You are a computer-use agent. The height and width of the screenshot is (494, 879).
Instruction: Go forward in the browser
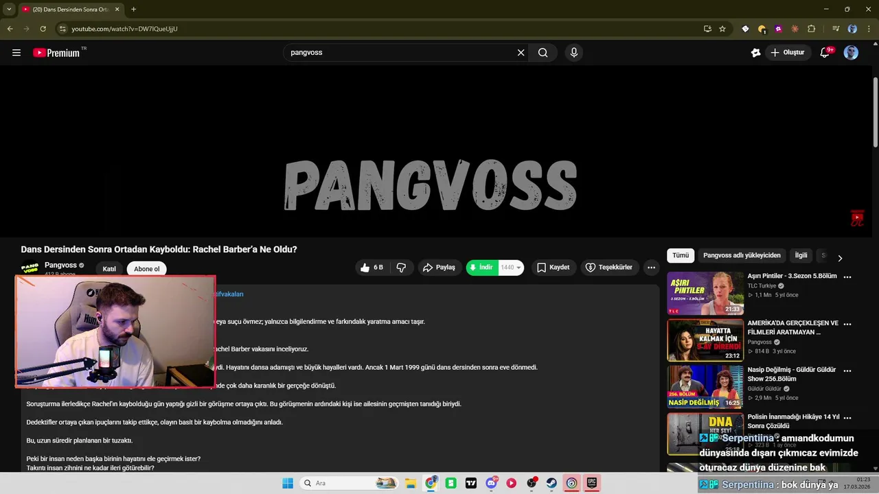tap(26, 29)
